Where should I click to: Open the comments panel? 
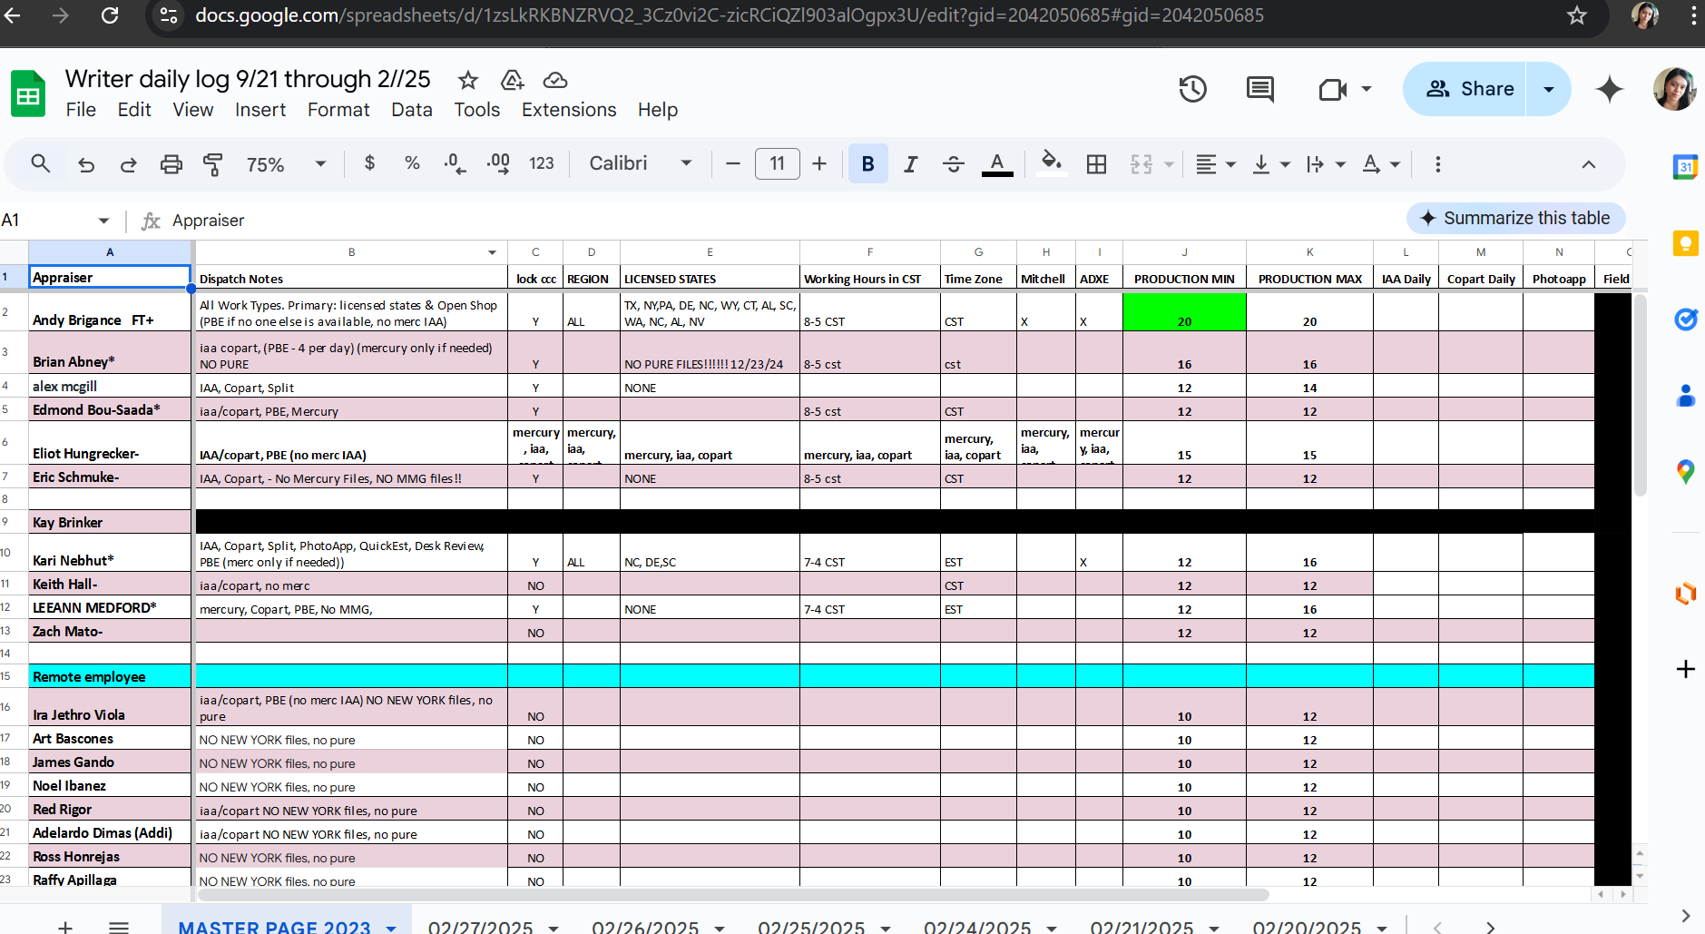pos(1260,89)
